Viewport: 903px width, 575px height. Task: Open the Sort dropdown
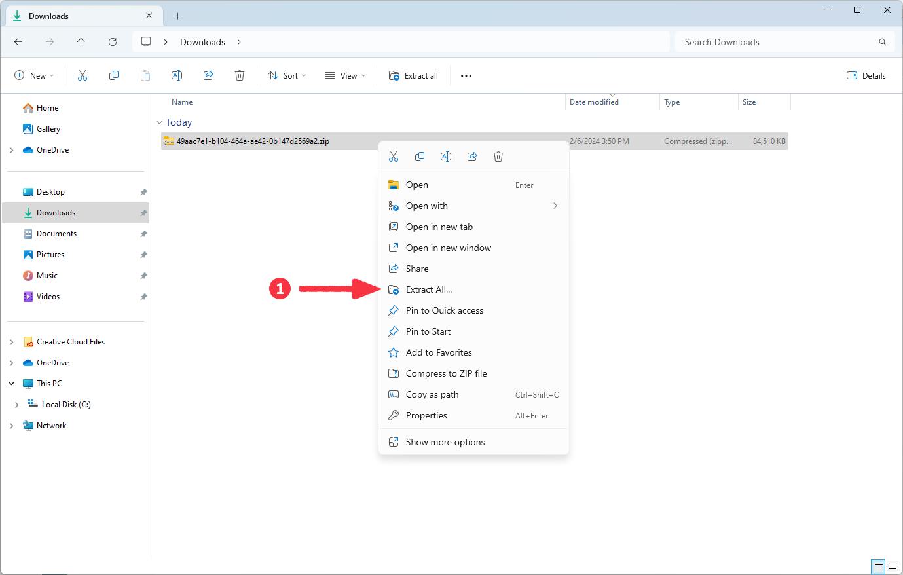(x=286, y=75)
